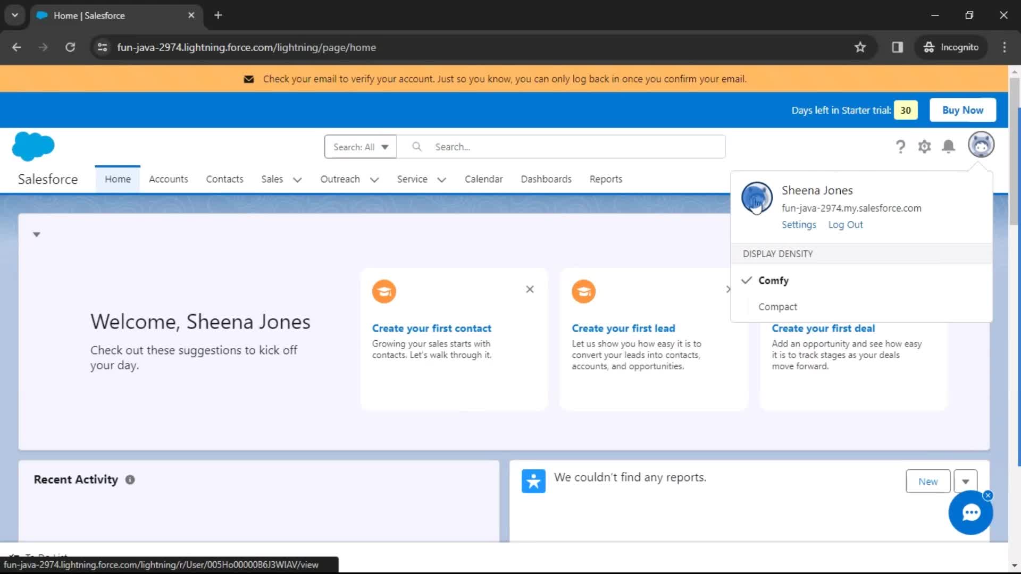
Task: Click the Recent Activity info icon
Action: (x=130, y=479)
